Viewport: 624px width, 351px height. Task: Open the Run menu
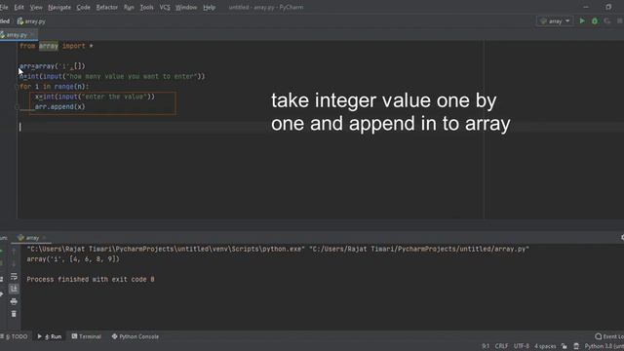point(129,7)
